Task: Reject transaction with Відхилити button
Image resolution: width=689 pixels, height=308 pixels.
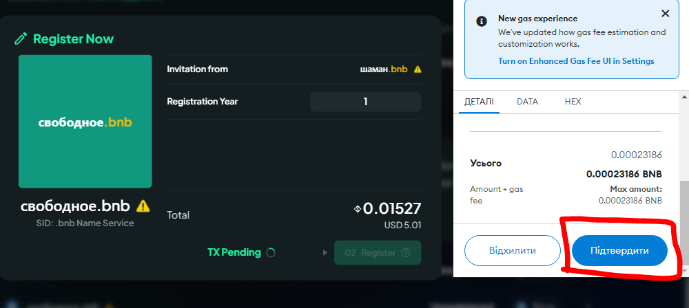Action: point(513,250)
